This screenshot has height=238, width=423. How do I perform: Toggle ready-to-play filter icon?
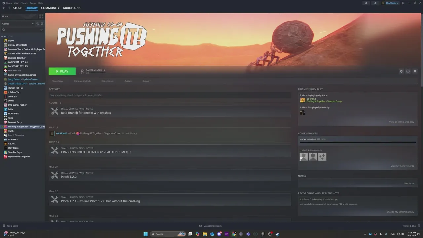tap(42, 24)
